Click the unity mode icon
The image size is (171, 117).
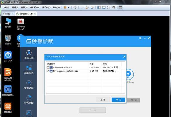[x=114, y=8]
